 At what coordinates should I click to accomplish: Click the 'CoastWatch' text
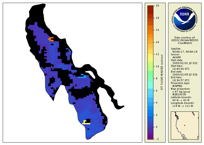[x=185, y=43]
